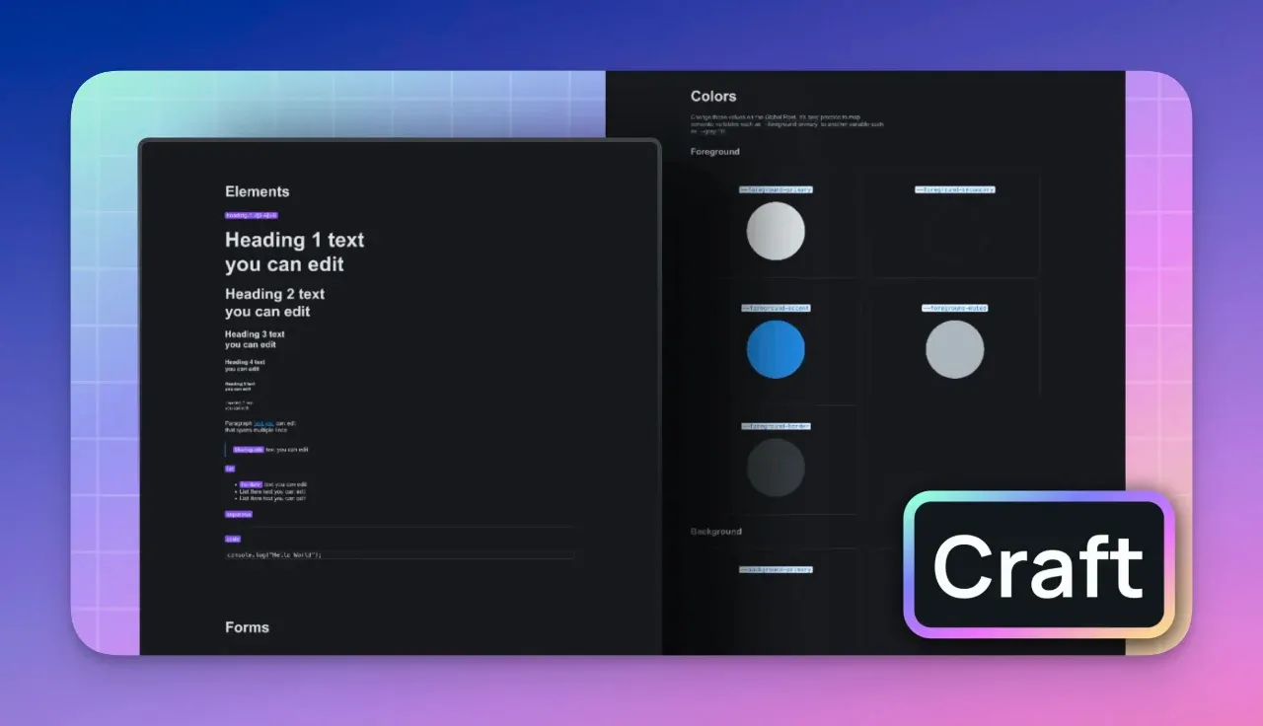
Task: Click the "--foreground-primary" variable label
Action: point(776,189)
